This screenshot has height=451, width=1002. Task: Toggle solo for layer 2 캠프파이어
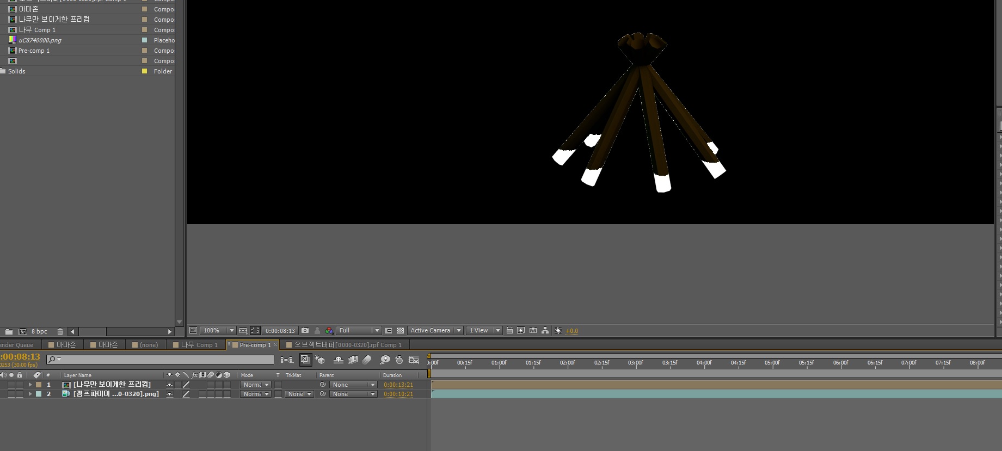11,394
